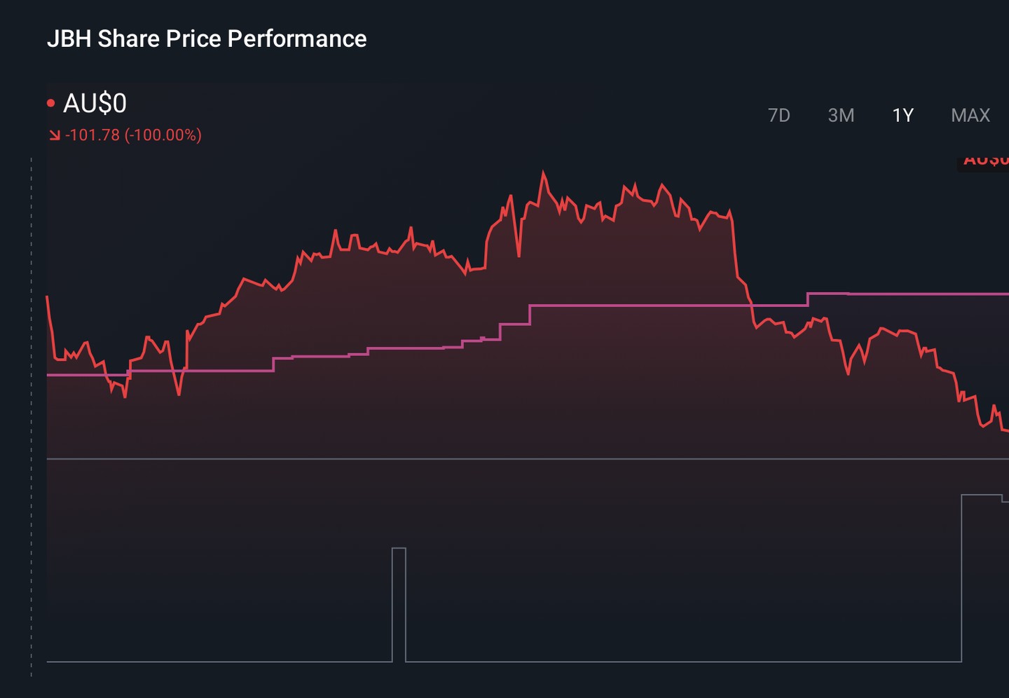This screenshot has width=1009, height=698.
Task: Click the AU$0 current price value
Action: pyautogui.click(x=95, y=104)
